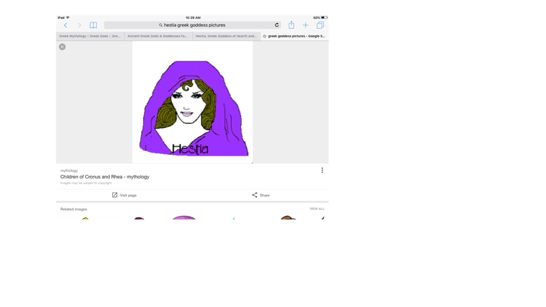546x307 pixels.
Task: Open VIEW ALL related images
Action: [317, 209]
